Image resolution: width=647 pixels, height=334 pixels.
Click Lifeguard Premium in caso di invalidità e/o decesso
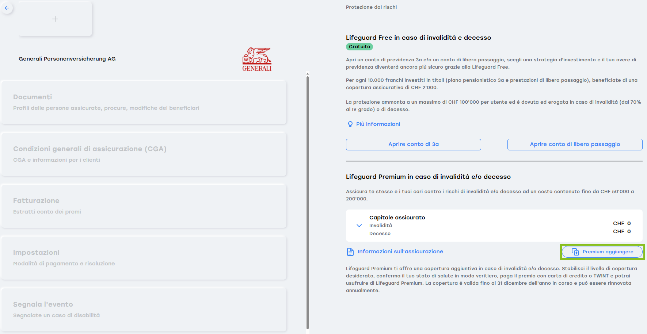(x=428, y=177)
